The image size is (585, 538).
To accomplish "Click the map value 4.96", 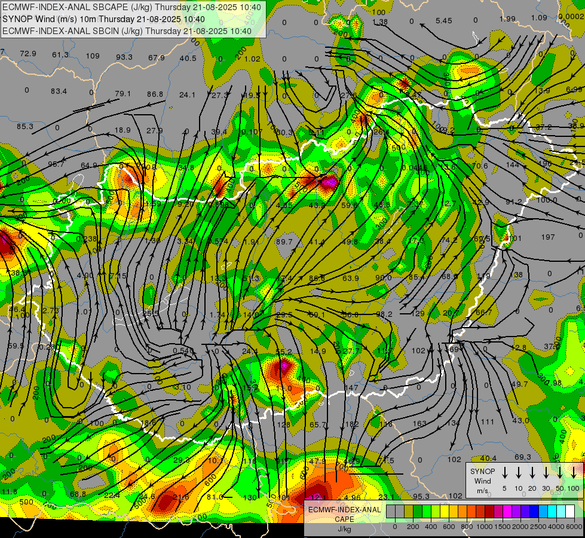I will 353,497.
